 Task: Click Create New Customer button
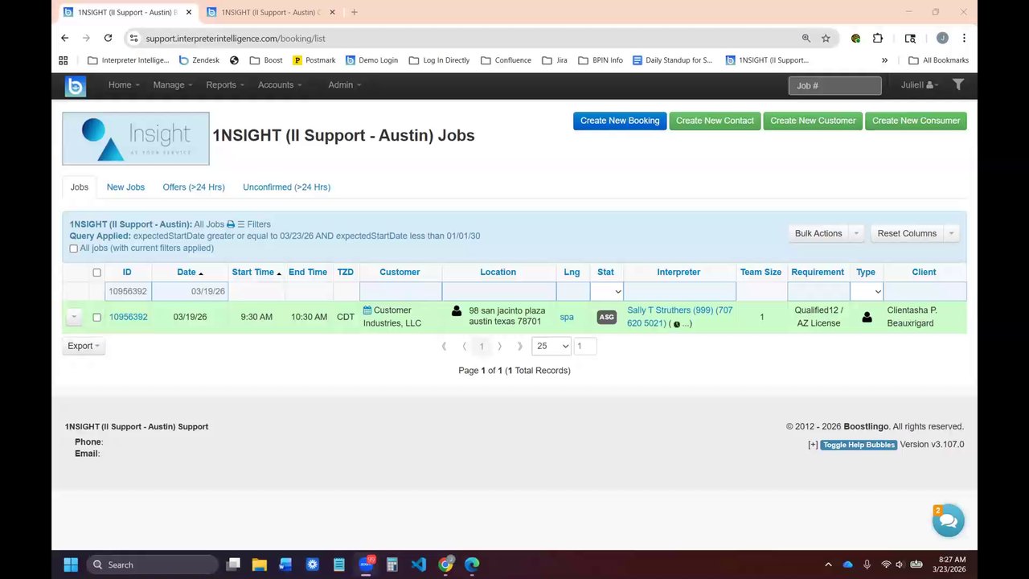[x=813, y=121]
